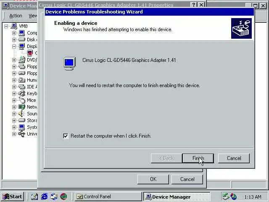Collapse the VM8 root node
Screen dimensions: 269x202
6,26
